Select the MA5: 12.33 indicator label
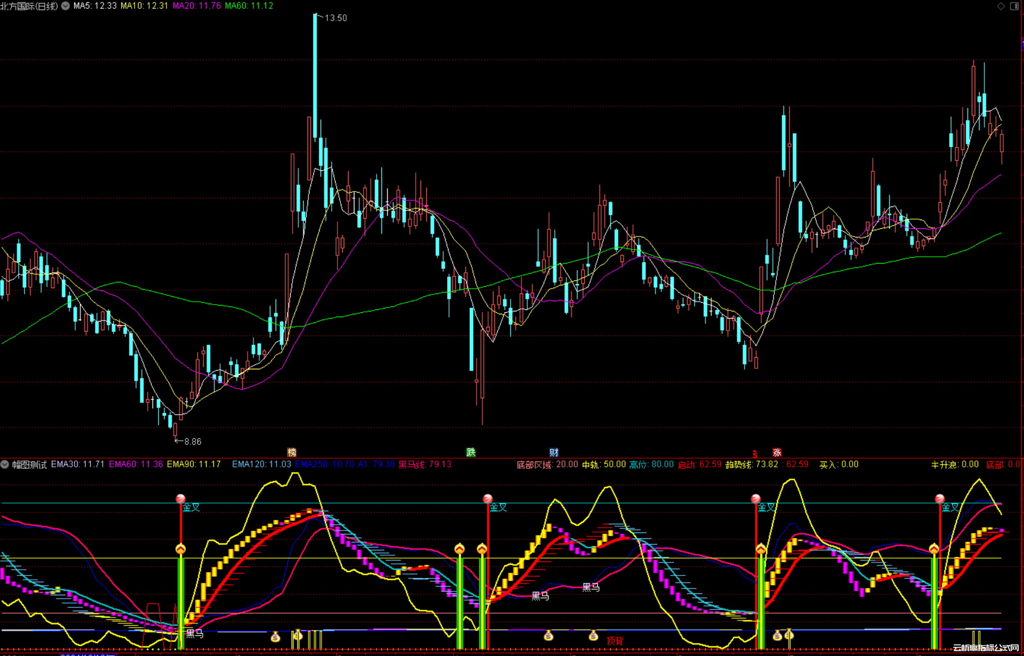The height and width of the screenshot is (656, 1024). click(x=95, y=6)
